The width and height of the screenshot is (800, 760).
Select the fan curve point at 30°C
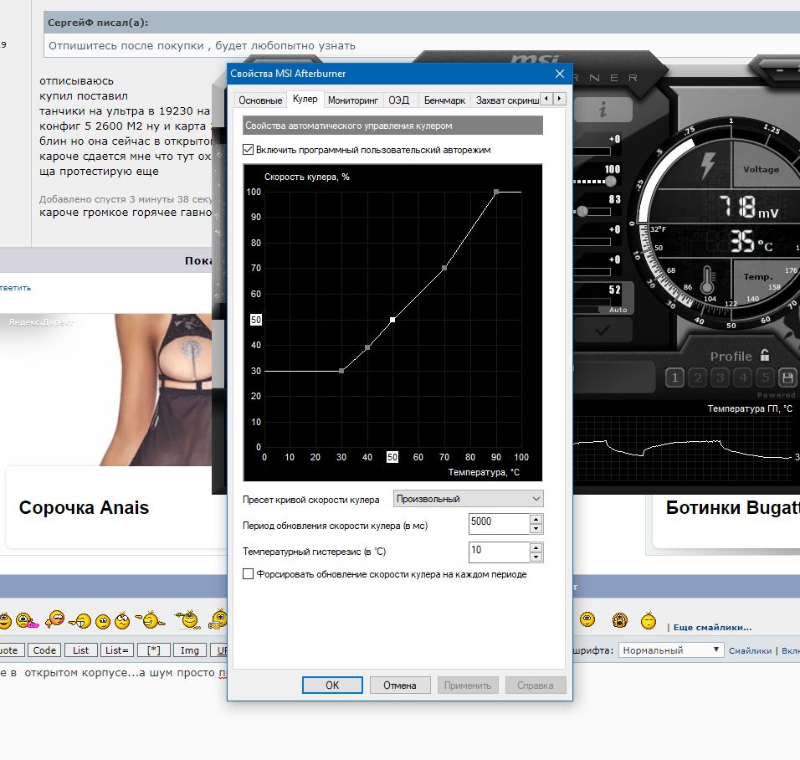tap(341, 371)
